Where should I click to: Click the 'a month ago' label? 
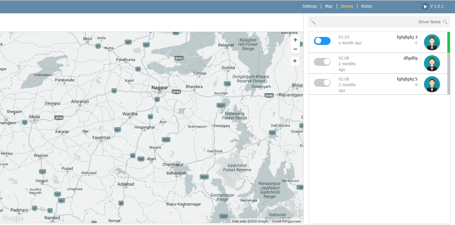[350, 43]
